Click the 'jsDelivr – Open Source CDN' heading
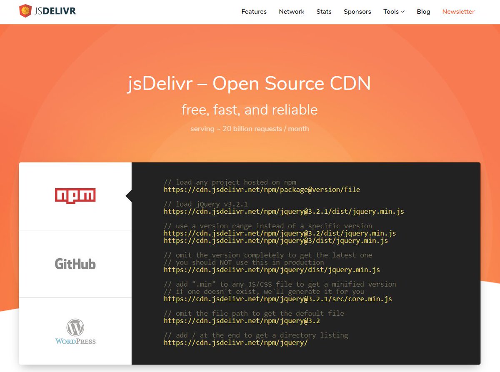500x372 pixels. (249, 83)
